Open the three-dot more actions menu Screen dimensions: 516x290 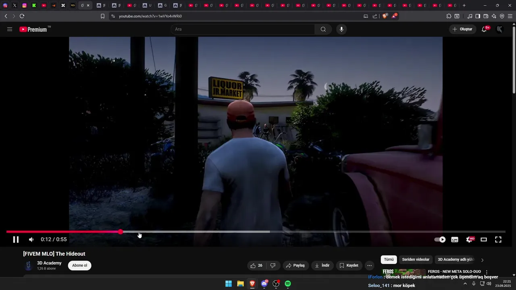pos(369,265)
